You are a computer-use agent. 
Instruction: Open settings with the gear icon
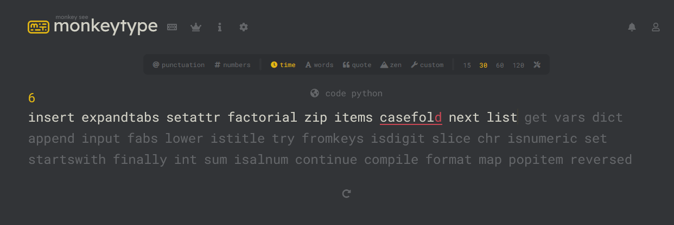(x=244, y=27)
